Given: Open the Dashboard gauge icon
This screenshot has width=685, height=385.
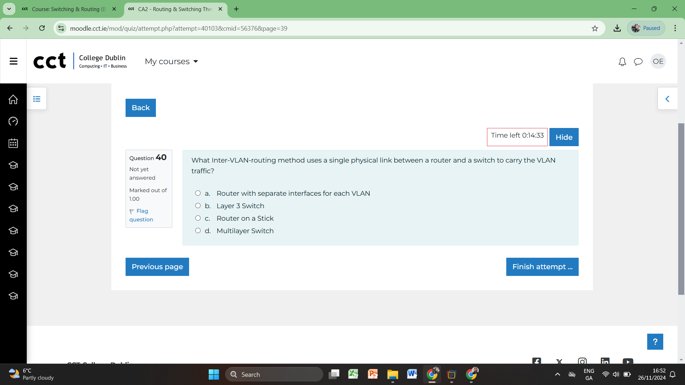Looking at the screenshot, I should (13, 122).
